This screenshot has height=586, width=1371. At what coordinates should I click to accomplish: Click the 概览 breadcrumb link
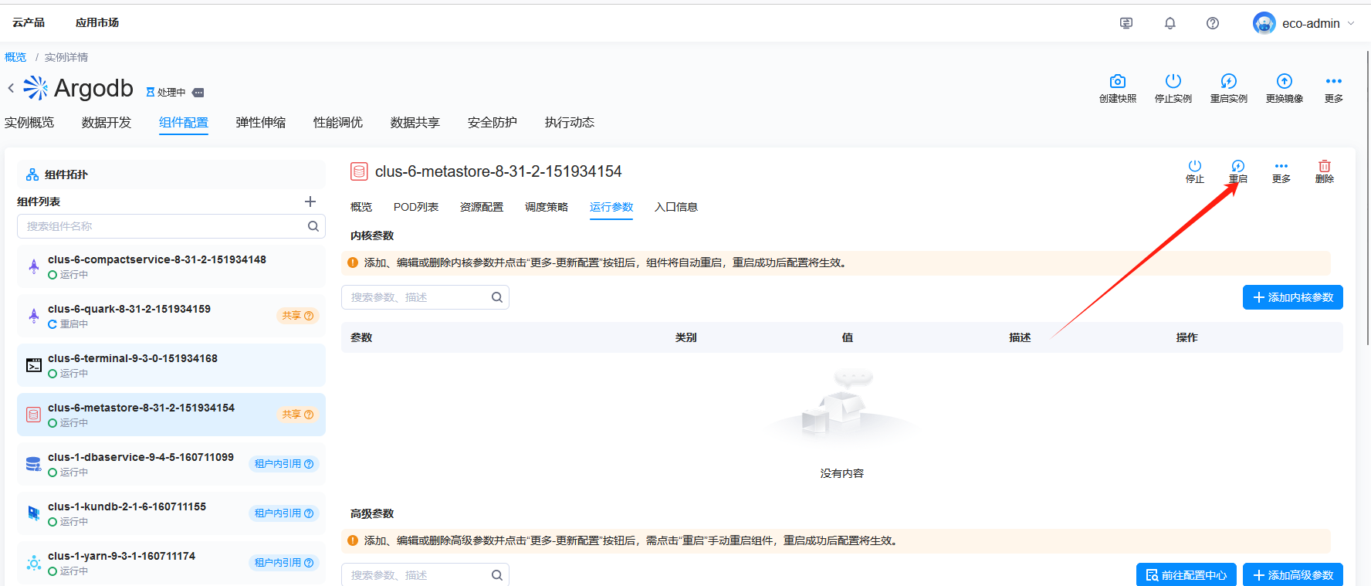(x=15, y=57)
